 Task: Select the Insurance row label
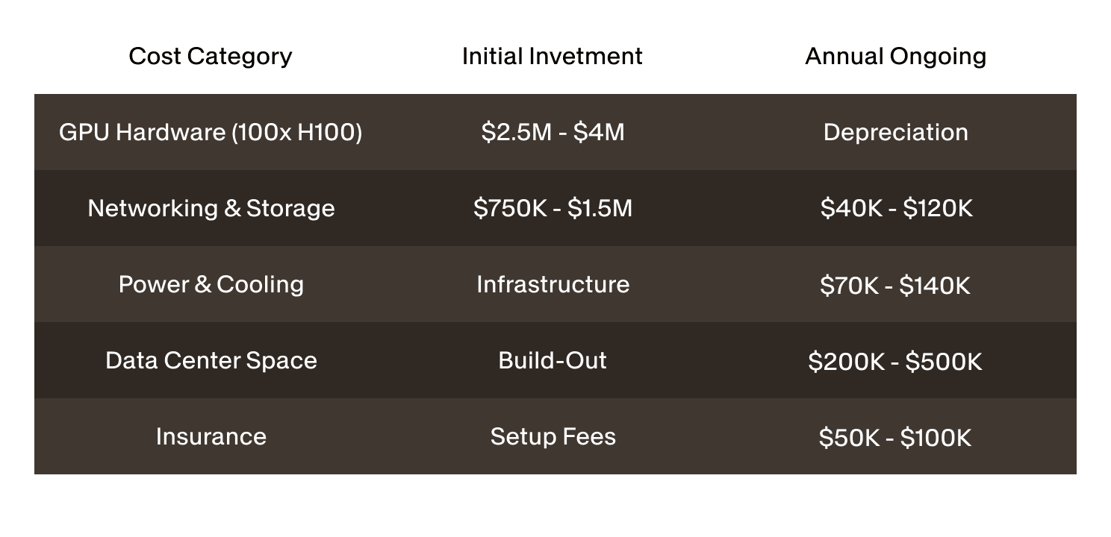[x=211, y=436]
